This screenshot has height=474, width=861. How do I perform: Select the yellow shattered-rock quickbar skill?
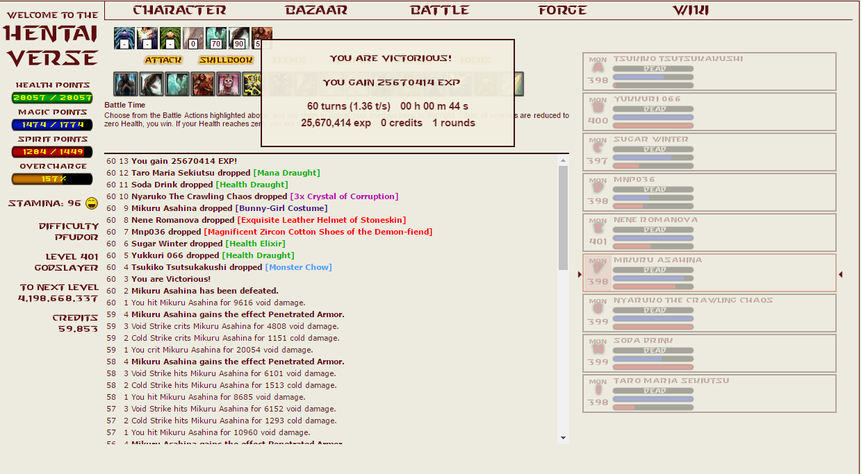[x=252, y=84]
